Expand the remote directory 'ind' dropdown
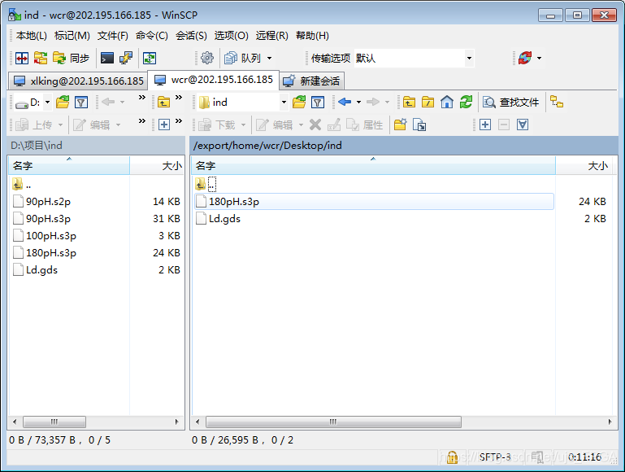Viewport: 625px width, 472px height. click(x=284, y=103)
